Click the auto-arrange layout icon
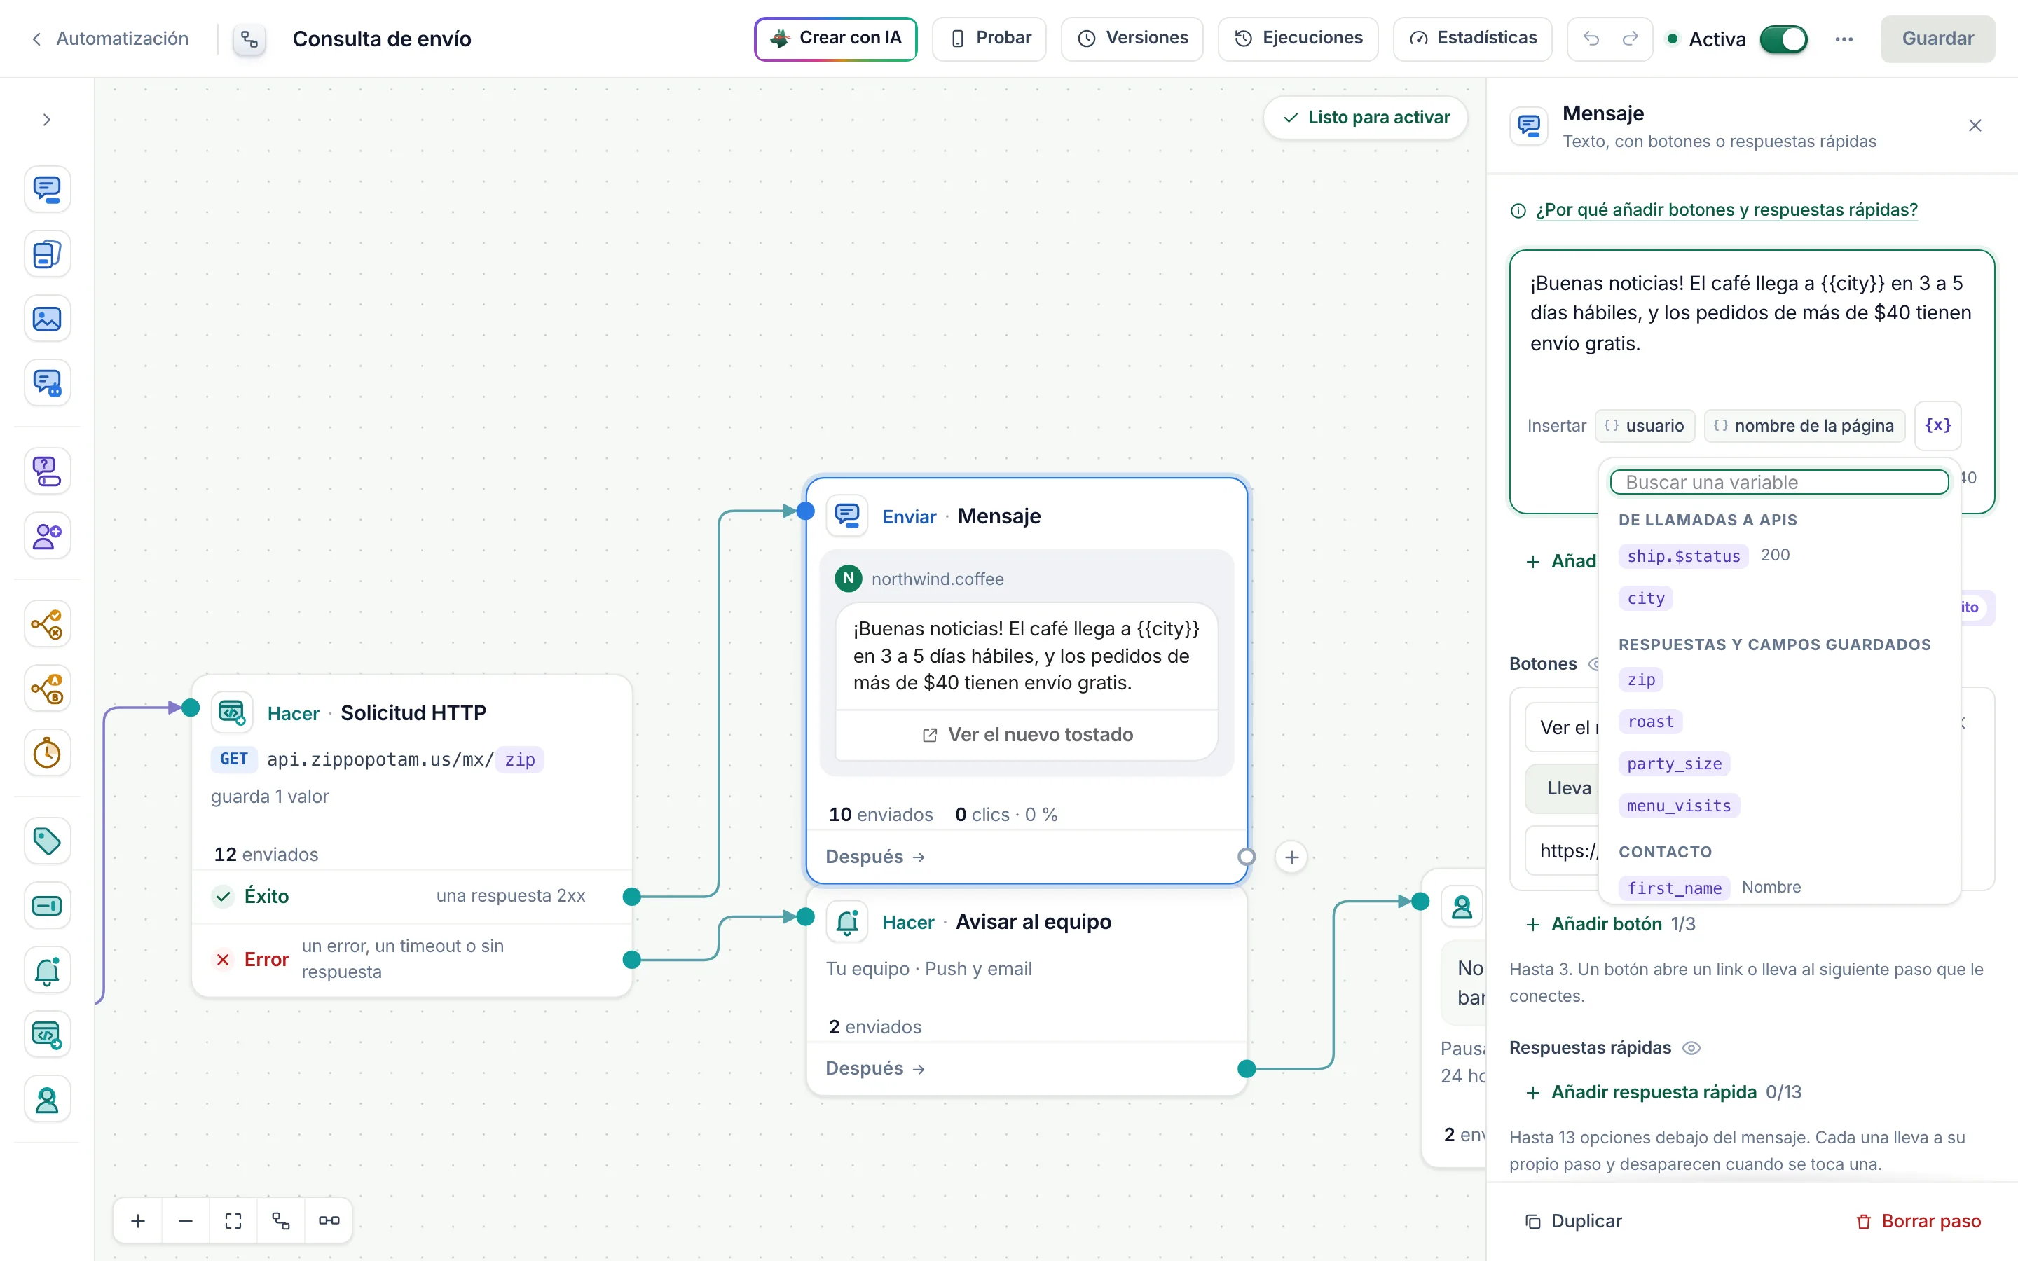 coord(281,1221)
